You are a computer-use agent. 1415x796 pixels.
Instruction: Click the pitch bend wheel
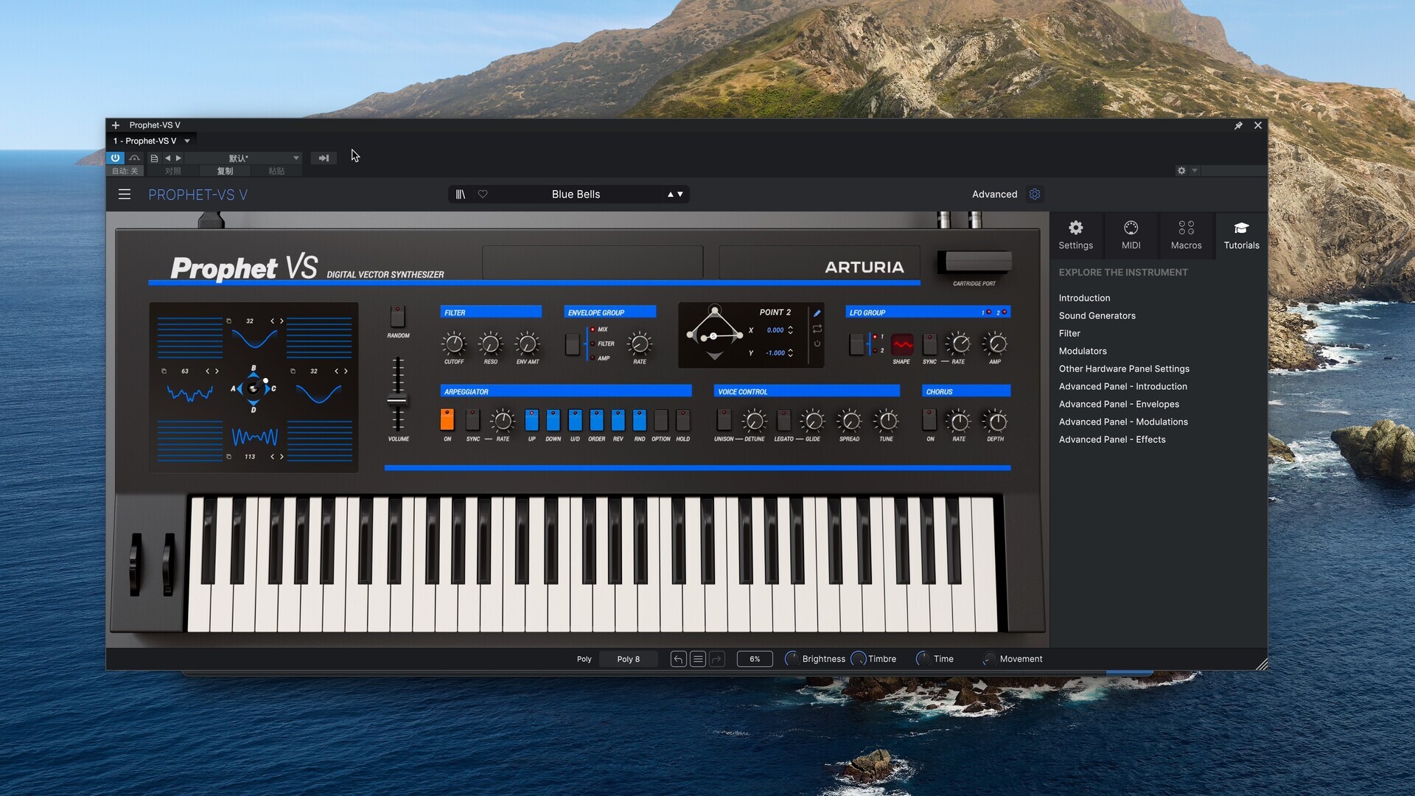coord(136,564)
